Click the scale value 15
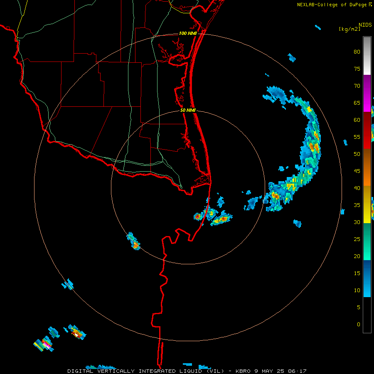The image size is (374, 374). [x=357, y=273]
